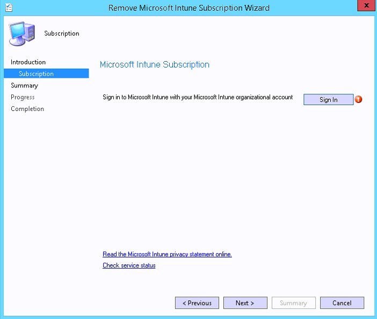Proceed with the Next button
The image size is (377, 319).
tap(245, 303)
